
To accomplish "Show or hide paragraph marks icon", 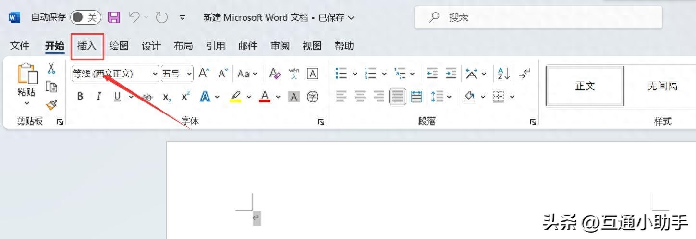I will 525,74.
